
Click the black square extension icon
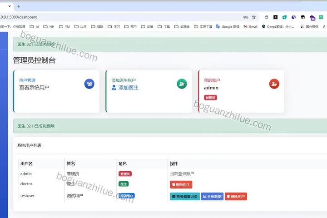point(276,17)
